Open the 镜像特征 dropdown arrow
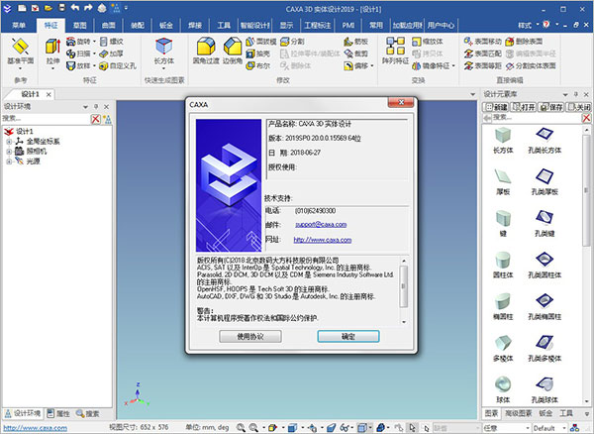The image size is (594, 434). [453, 65]
